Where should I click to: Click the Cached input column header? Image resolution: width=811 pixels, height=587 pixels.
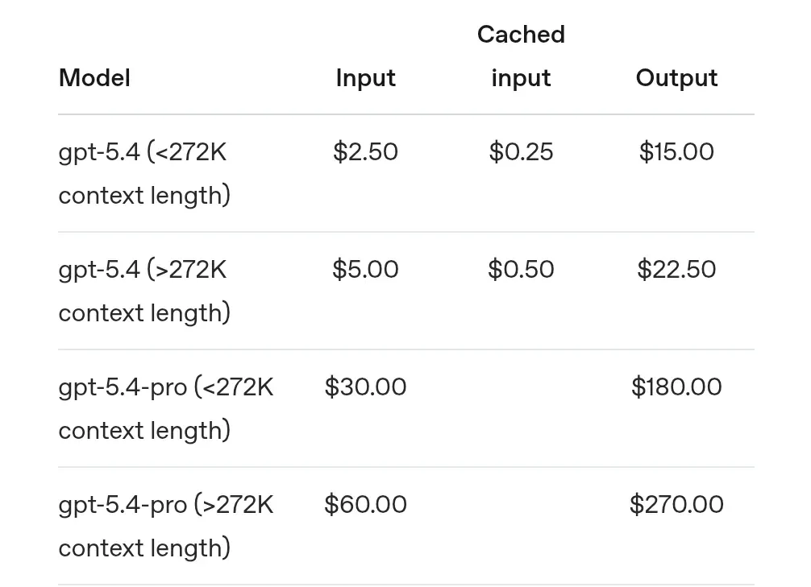point(521,56)
